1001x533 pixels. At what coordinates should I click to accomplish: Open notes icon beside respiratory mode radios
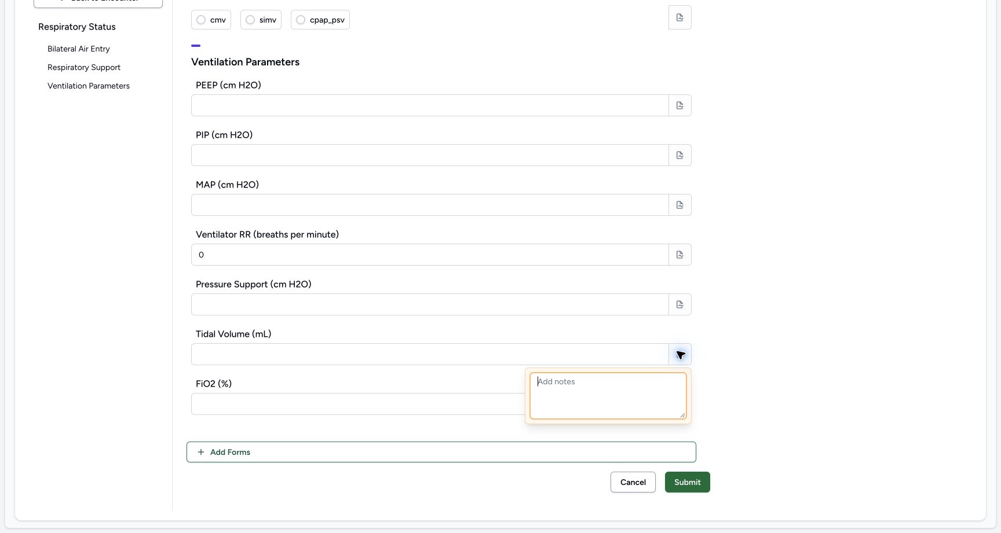point(679,17)
